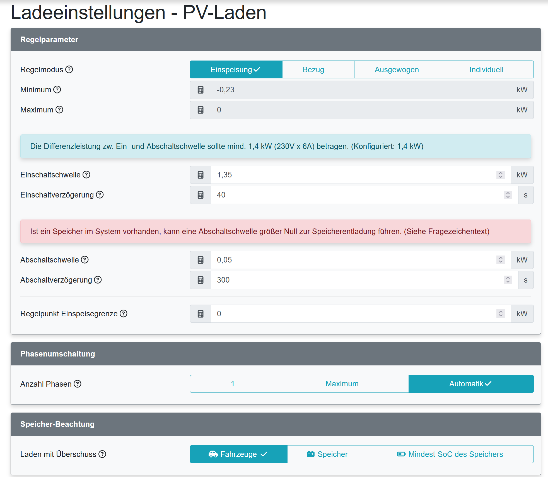Screen dimensions: 548x477
Task: Set Anzahl Phasen to Automatik
Action: (x=471, y=384)
